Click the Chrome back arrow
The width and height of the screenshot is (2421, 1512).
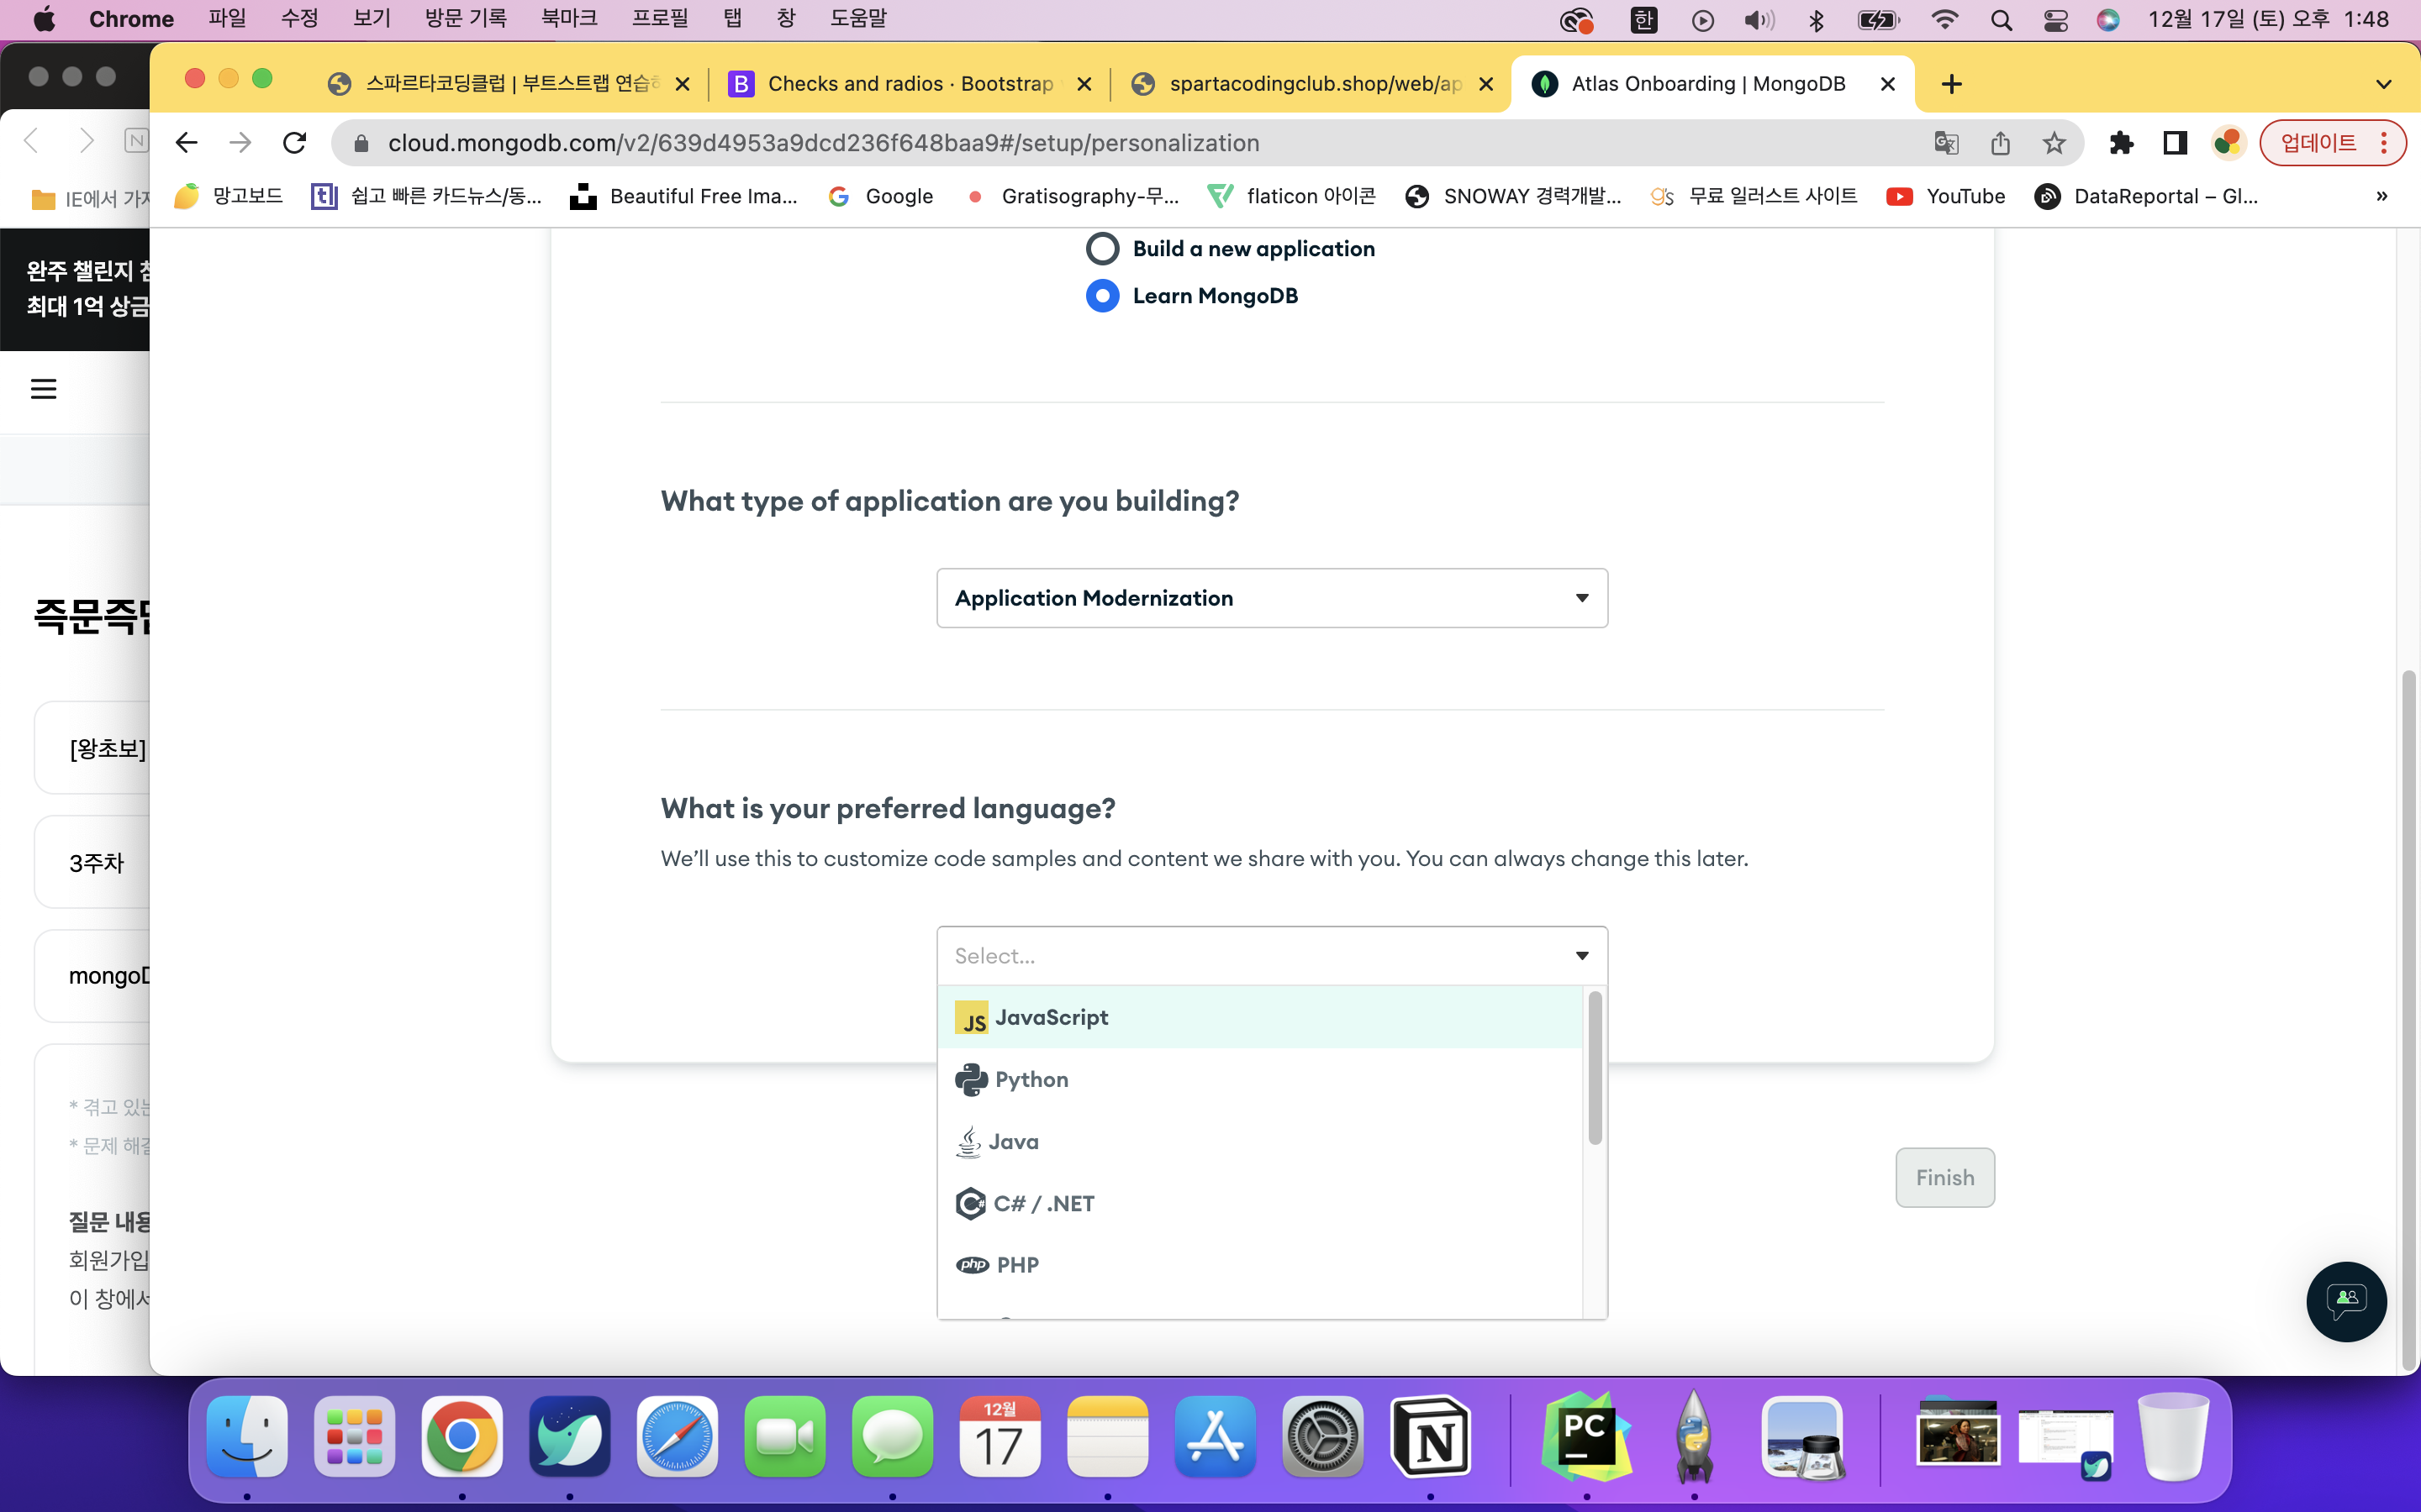pyautogui.click(x=186, y=143)
